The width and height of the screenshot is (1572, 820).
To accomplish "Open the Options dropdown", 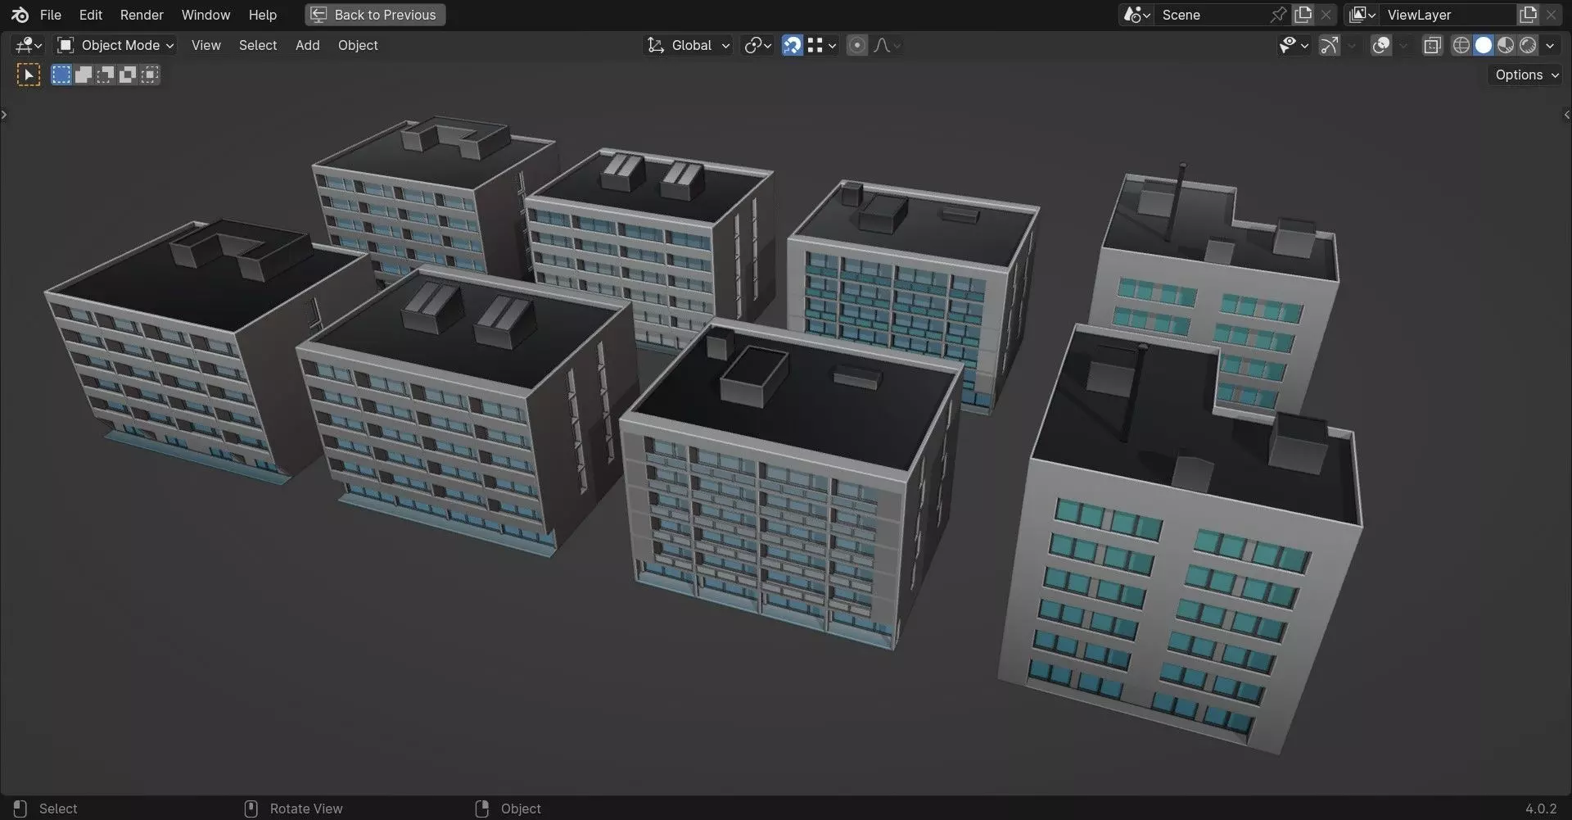I will pyautogui.click(x=1525, y=75).
